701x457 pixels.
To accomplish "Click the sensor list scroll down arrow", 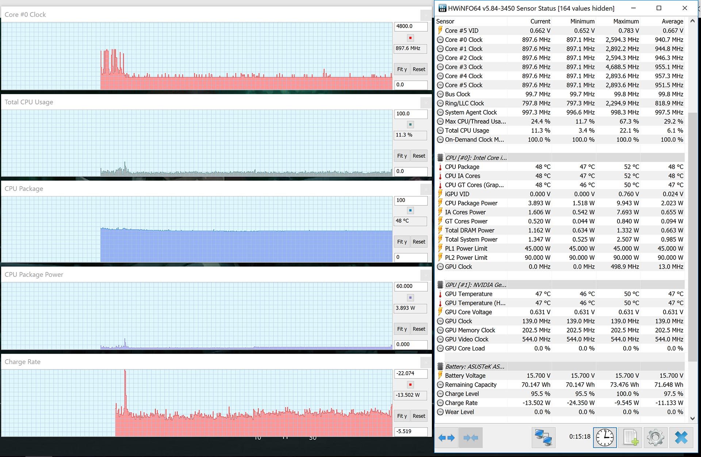I will 692,418.
